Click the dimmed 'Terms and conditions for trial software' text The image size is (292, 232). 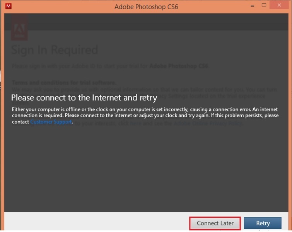coord(64,82)
